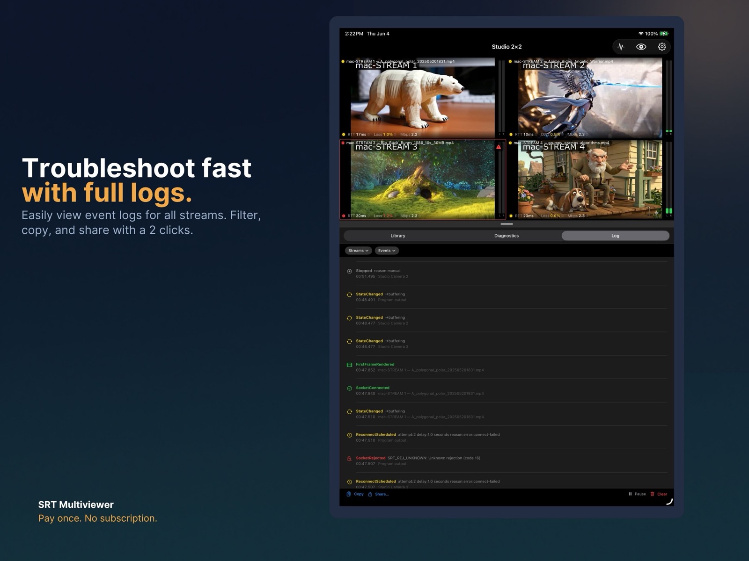The image size is (749, 561).
Task: Click the red warning triangle on mac-STREAM 3
Action: [499, 147]
